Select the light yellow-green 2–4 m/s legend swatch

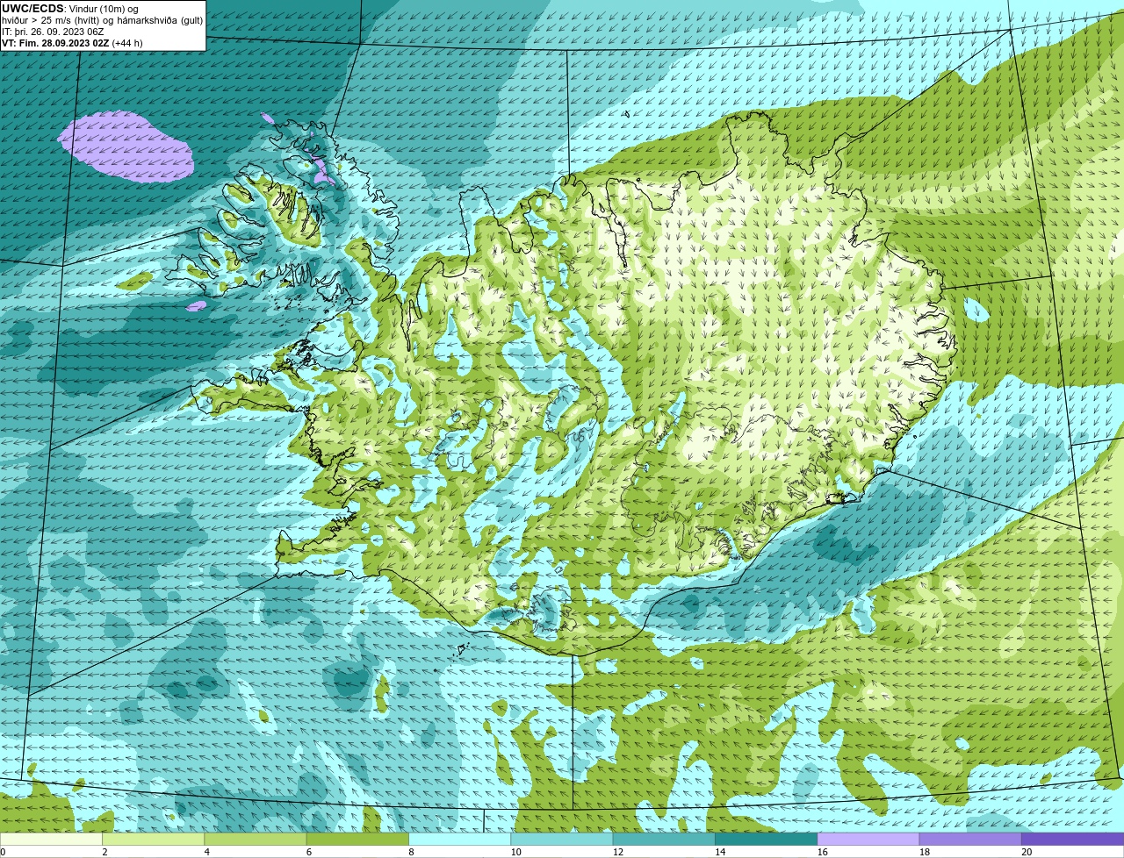click(x=154, y=839)
